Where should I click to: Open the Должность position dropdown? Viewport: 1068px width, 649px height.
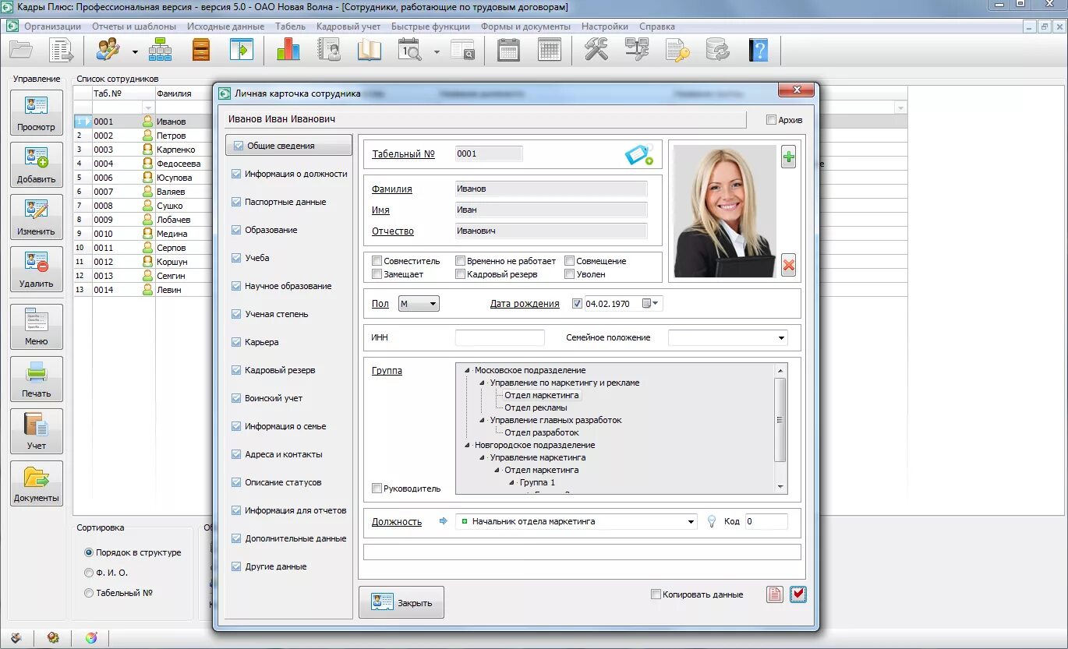(691, 522)
